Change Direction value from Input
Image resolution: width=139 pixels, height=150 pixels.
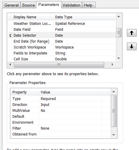point(70,104)
